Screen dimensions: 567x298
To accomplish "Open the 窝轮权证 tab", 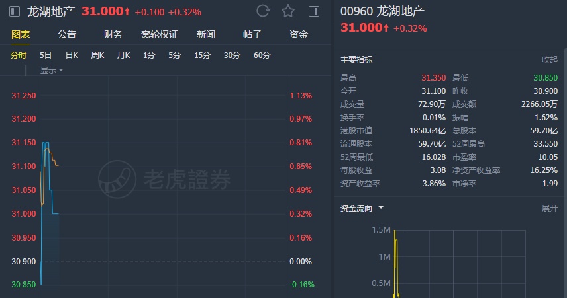I will point(160,34).
